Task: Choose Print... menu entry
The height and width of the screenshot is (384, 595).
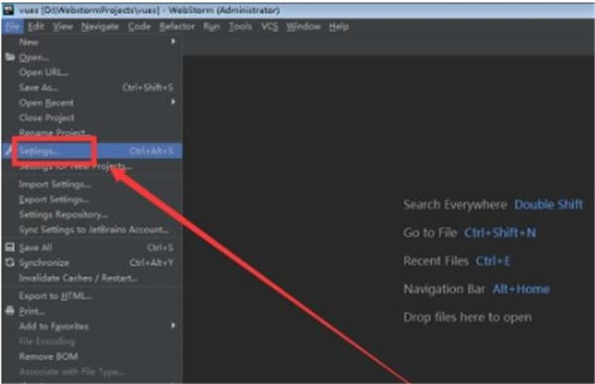Action: [91, 312]
